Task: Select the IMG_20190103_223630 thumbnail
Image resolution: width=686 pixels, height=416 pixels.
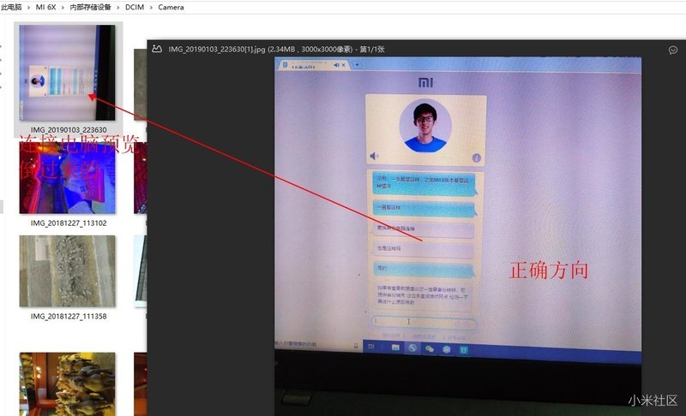Action: tap(68, 73)
